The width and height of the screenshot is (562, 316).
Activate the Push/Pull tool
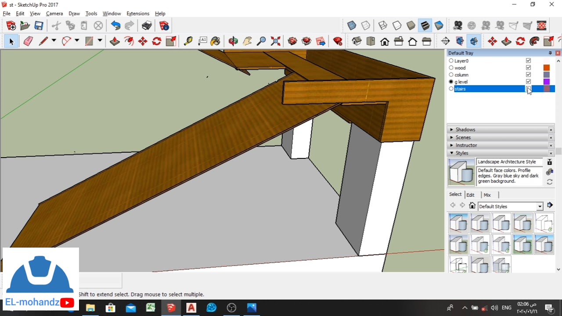tap(115, 41)
